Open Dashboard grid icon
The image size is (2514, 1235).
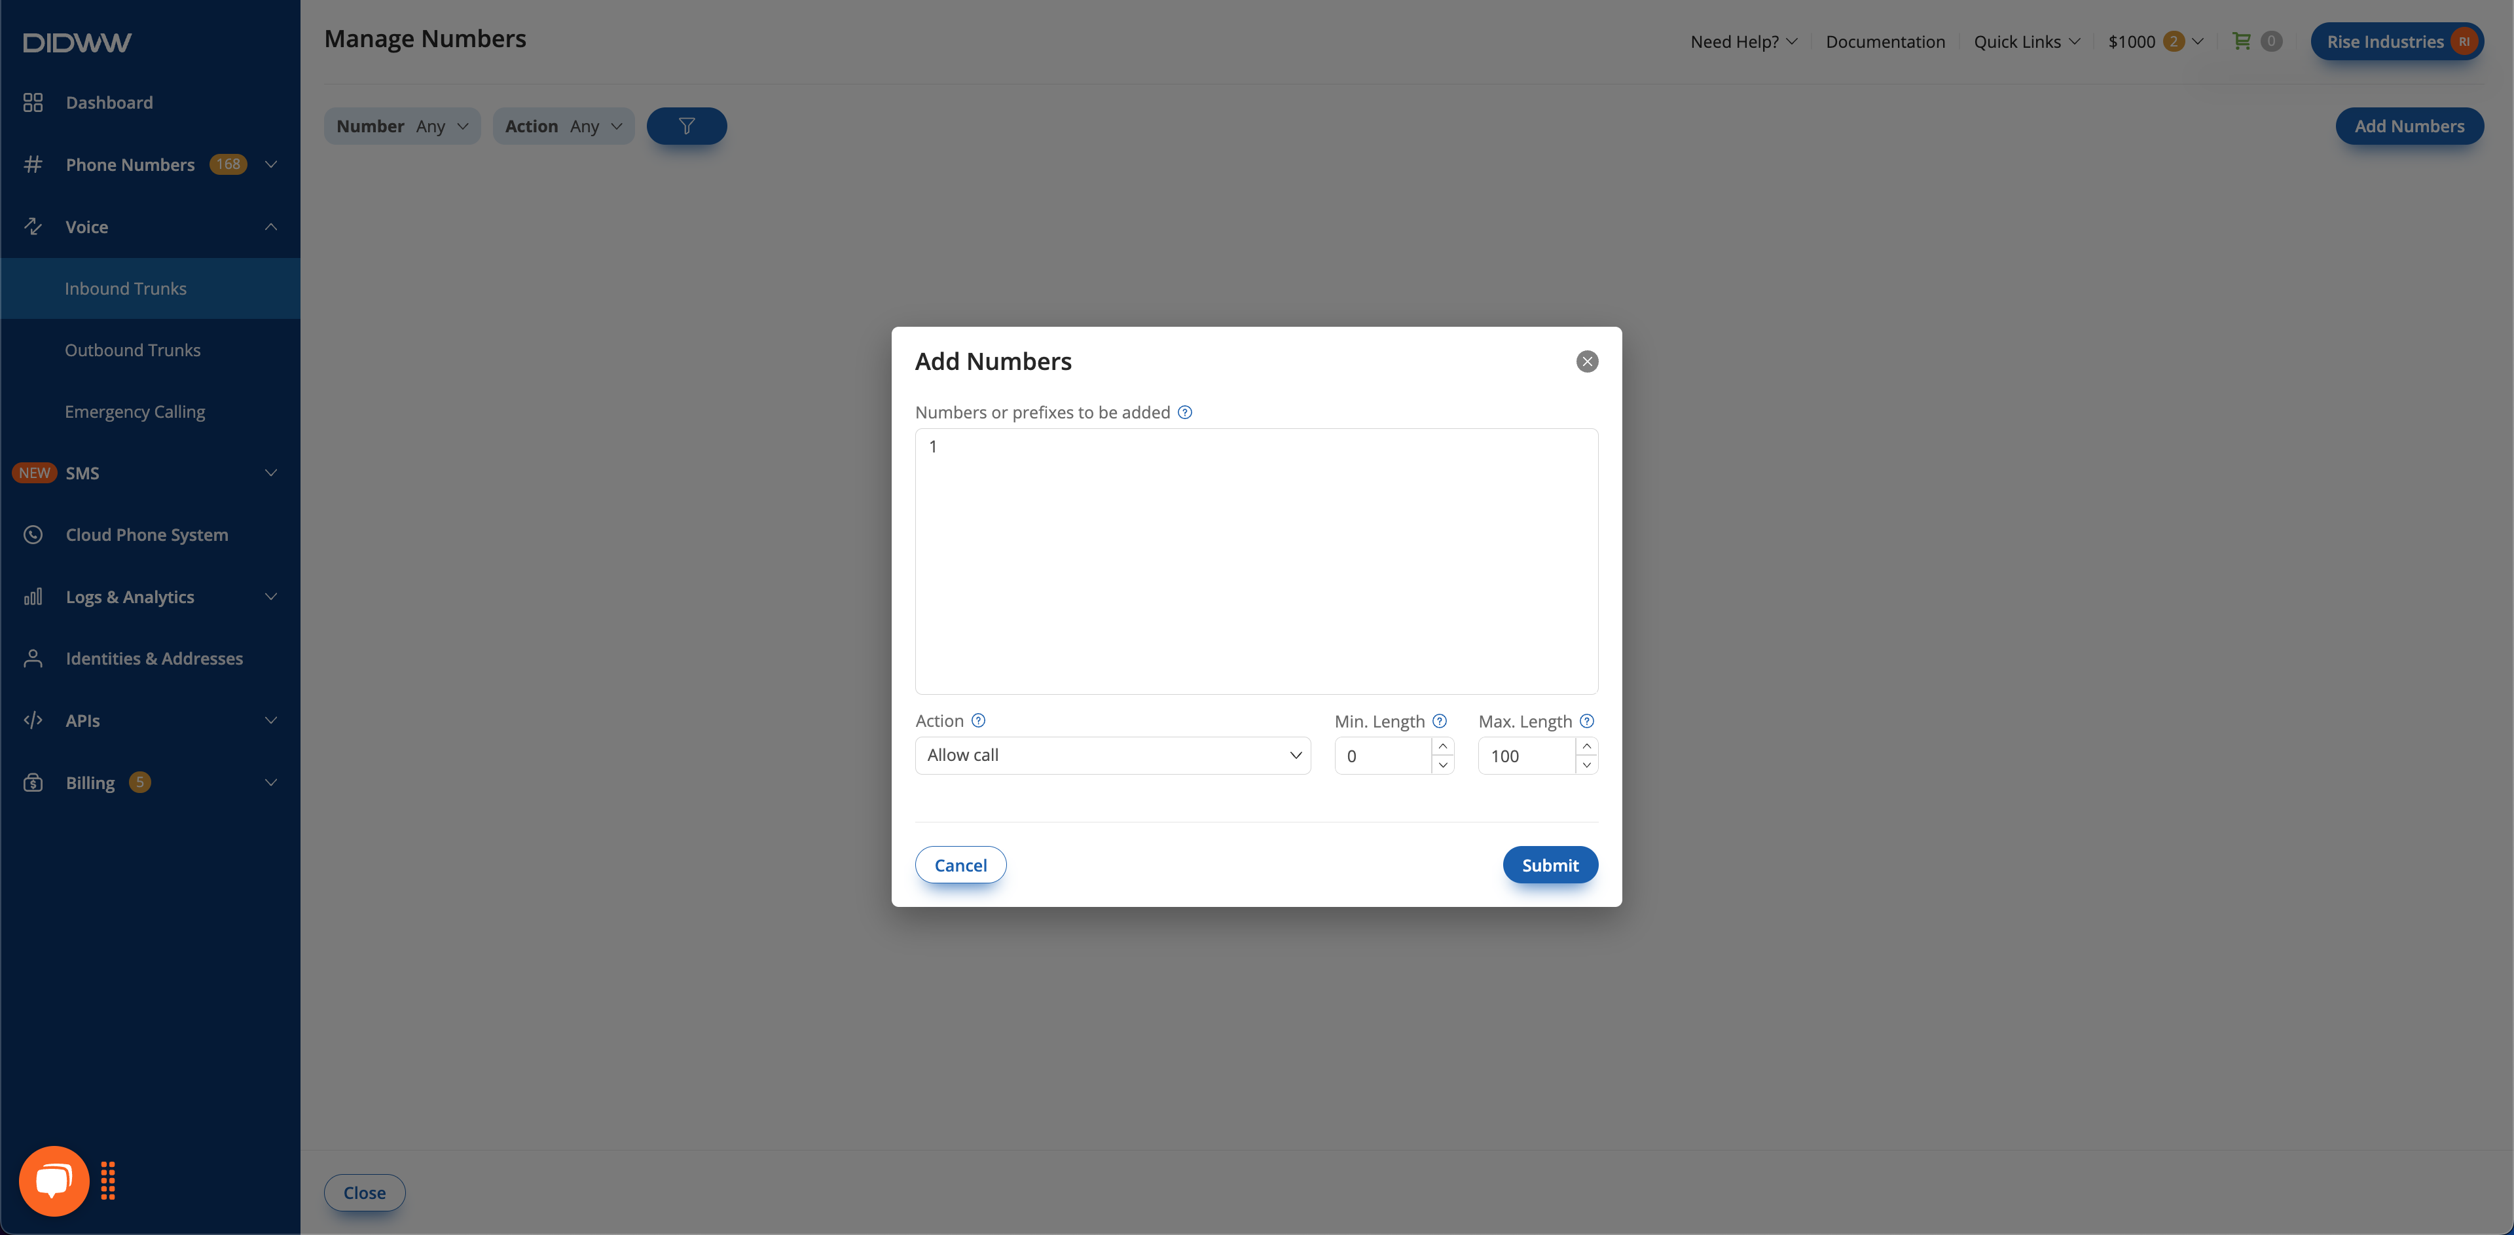(33, 103)
